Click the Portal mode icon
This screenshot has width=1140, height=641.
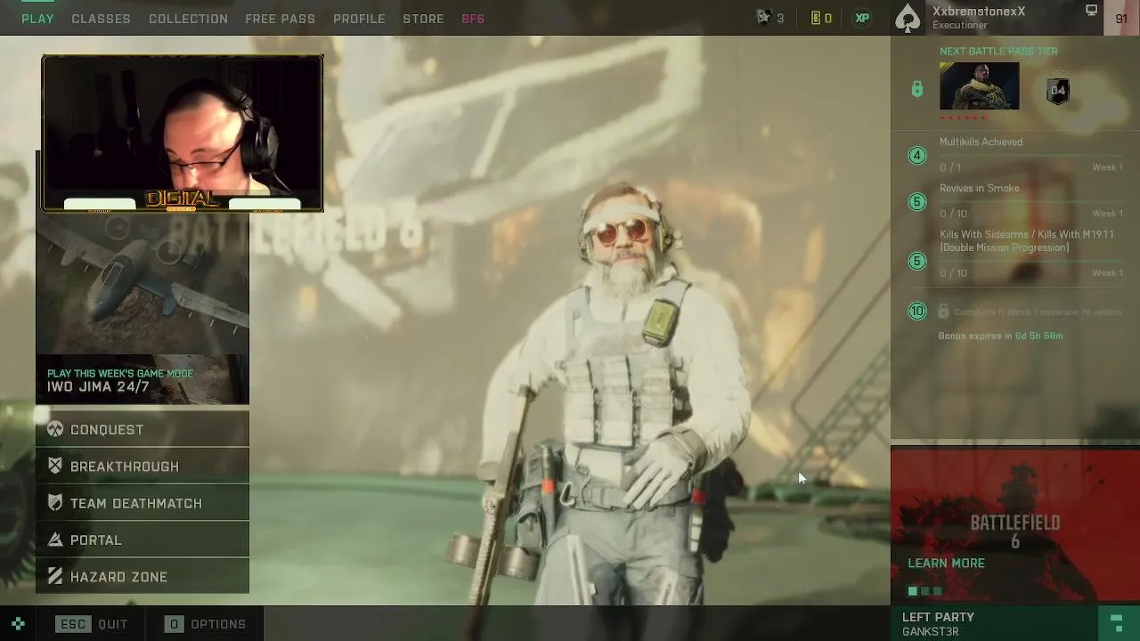point(55,540)
